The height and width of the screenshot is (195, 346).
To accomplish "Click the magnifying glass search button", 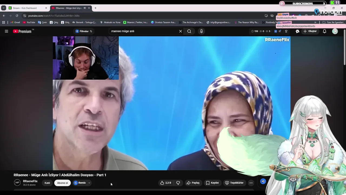I will coord(189,31).
